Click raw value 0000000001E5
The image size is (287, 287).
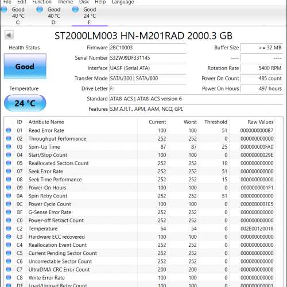click(x=257, y=204)
